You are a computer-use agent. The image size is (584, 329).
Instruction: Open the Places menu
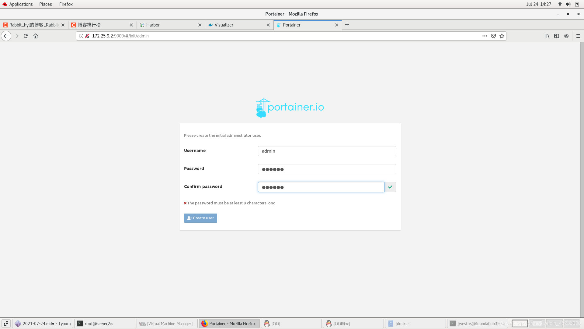pos(46,4)
